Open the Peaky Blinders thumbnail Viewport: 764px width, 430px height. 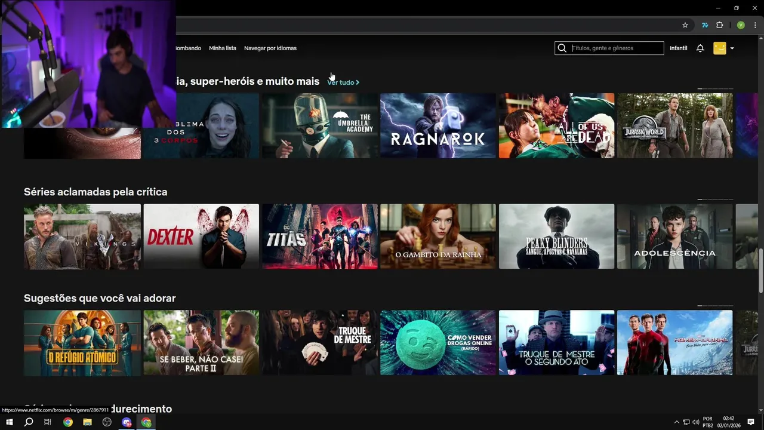[557, 236]
